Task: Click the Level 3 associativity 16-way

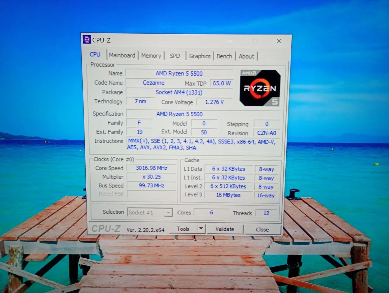Action: (266, 195)
